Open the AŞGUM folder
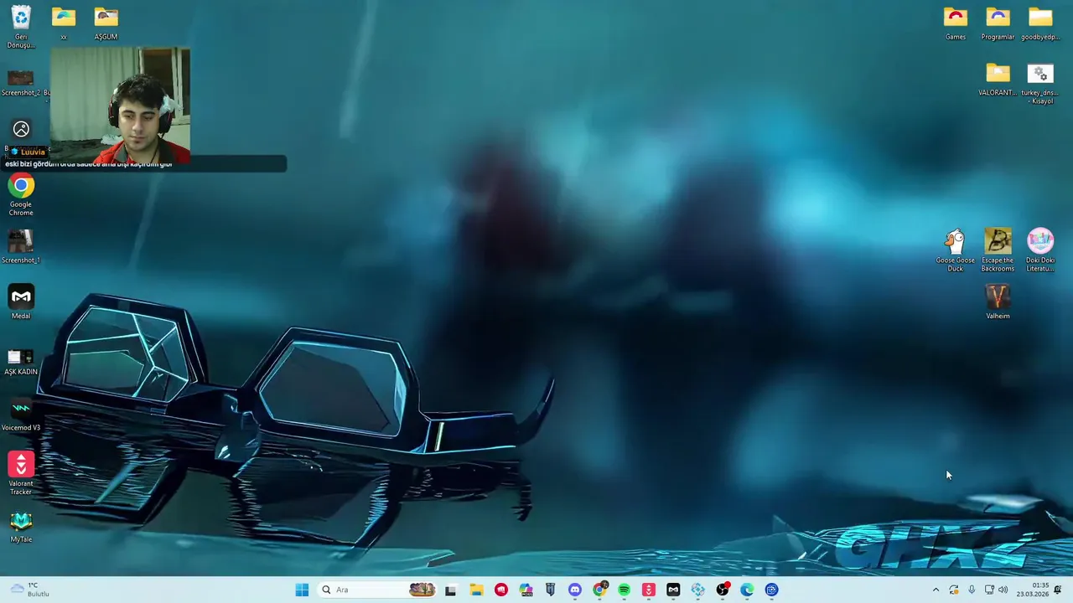 pos(106,23)
